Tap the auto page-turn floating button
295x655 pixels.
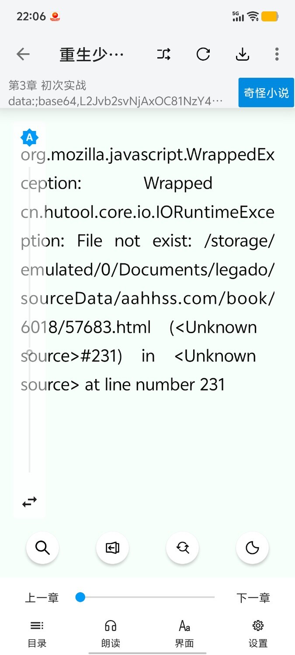[112, 548]
